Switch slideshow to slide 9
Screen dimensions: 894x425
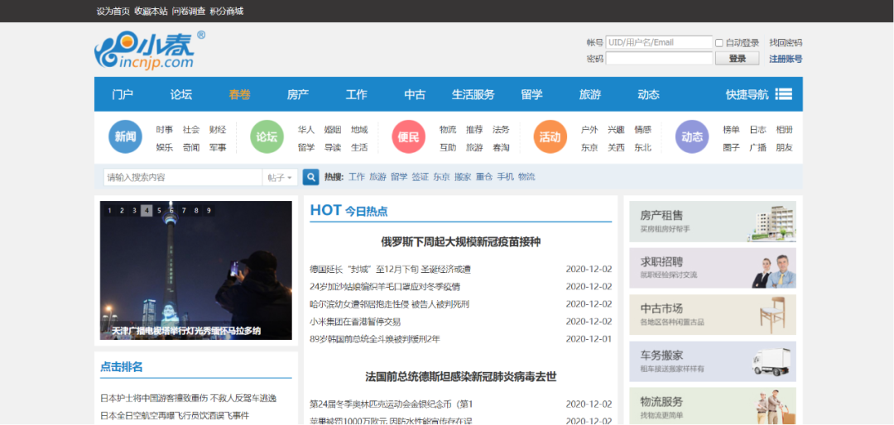tap(209, 211)
